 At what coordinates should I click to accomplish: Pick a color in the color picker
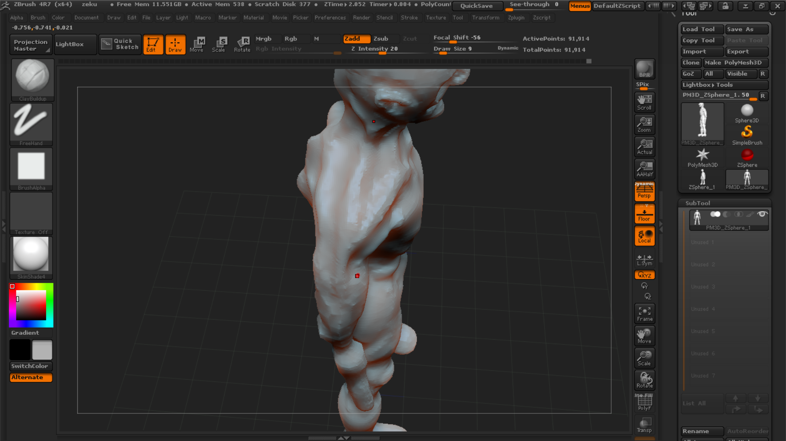[31, 305]
